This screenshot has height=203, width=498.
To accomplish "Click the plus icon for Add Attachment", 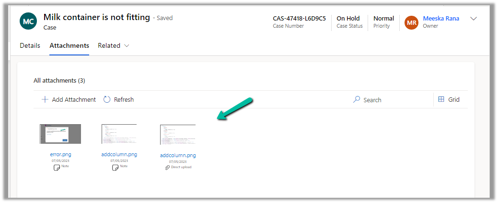I will 45,100.
